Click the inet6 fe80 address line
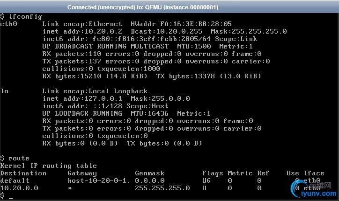Screen dimensions: 339x201 tap(150, 39)
